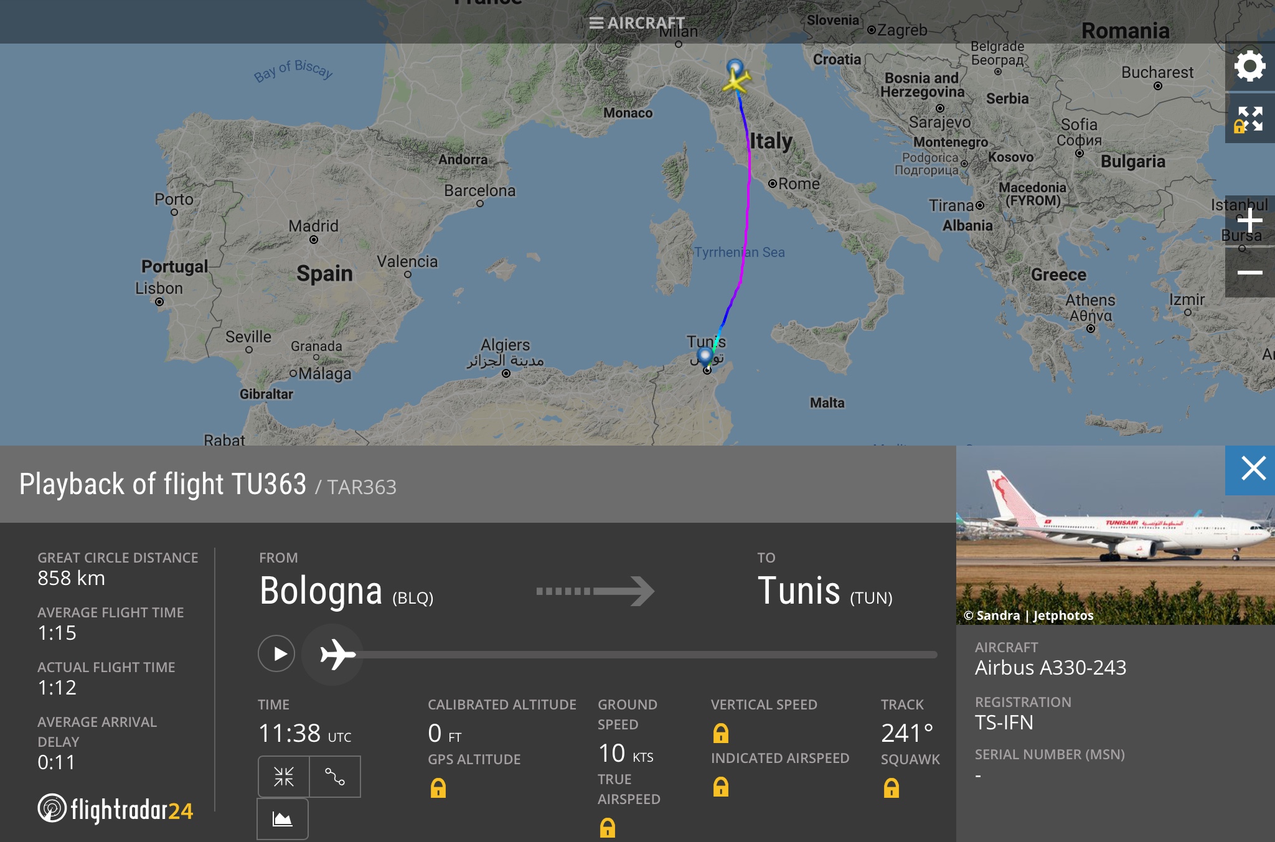Click the Sandra Jetphotos credit link
Image resolution: width=1275 pixels, height=842 pixels.
(x=1028, y=615)
